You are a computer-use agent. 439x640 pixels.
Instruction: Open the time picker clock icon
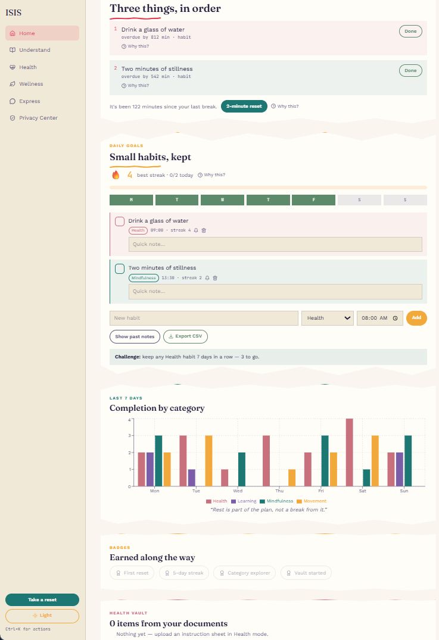395,318
